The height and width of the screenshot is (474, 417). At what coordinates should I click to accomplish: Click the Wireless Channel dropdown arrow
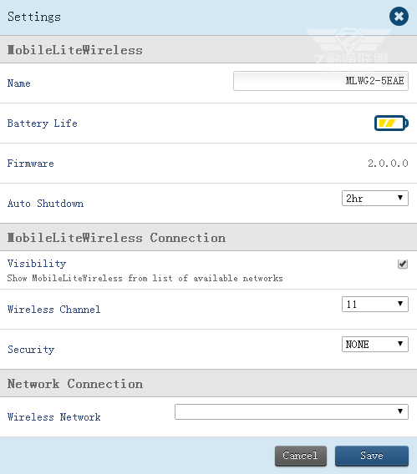(x=400, y=304)
